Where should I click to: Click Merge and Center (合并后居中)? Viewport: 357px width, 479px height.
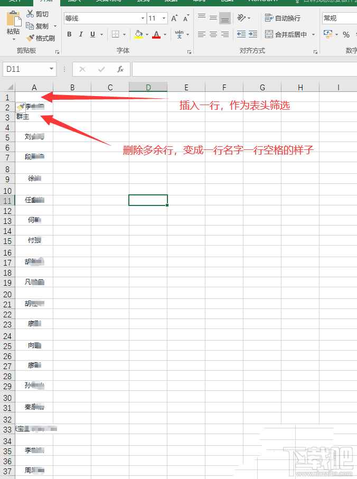[286, 34]
